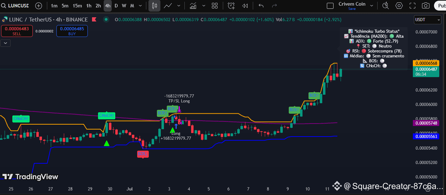The width and height of the screenshot is (446, 195).
Task: Click the green up-triangle below date 30 candles
Action: tap(106, 143)
